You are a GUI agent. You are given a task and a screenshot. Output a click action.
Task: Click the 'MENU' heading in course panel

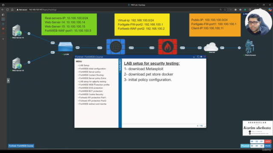coord(79,61)
